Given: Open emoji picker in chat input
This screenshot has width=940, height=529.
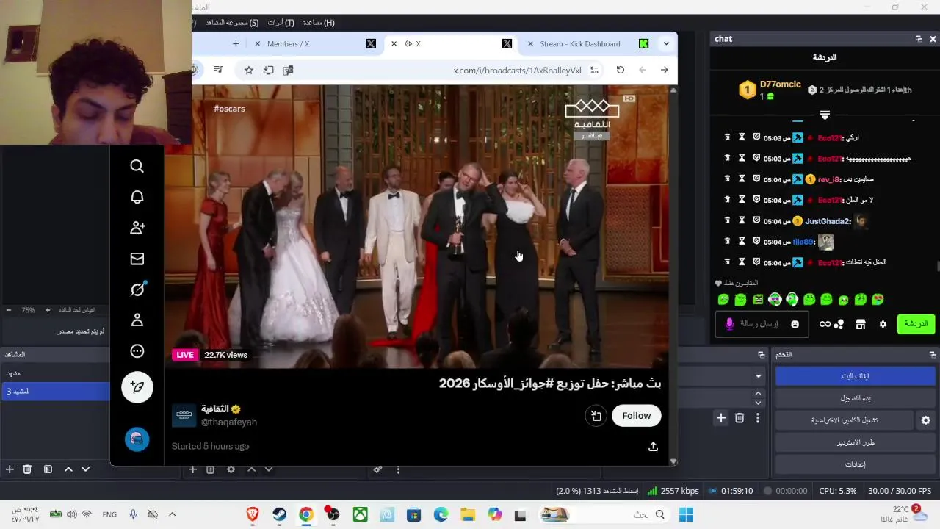Looking at the screenshot, I should pyautogui.click(x=795, y=324).
